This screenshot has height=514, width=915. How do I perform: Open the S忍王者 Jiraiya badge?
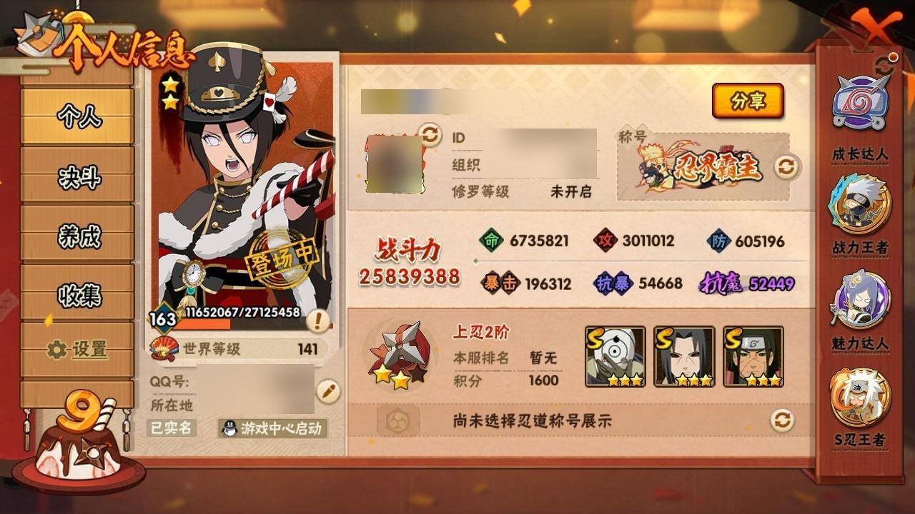[860, 396]
